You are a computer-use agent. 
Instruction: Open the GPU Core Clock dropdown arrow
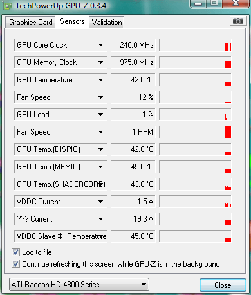click(x=100, y=45)
